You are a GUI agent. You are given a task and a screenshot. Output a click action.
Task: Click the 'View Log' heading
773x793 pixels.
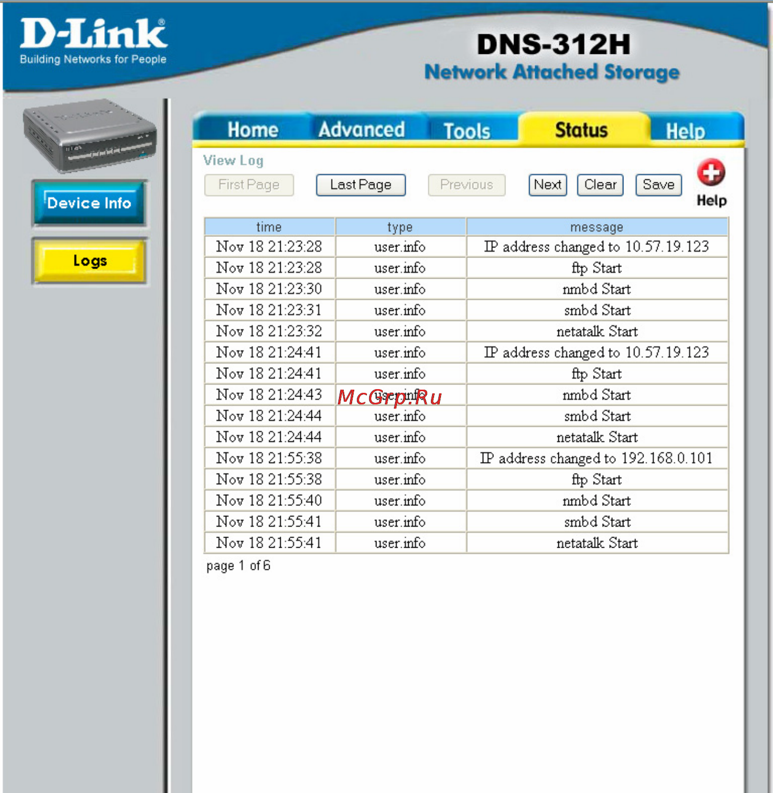coord(233,160)
